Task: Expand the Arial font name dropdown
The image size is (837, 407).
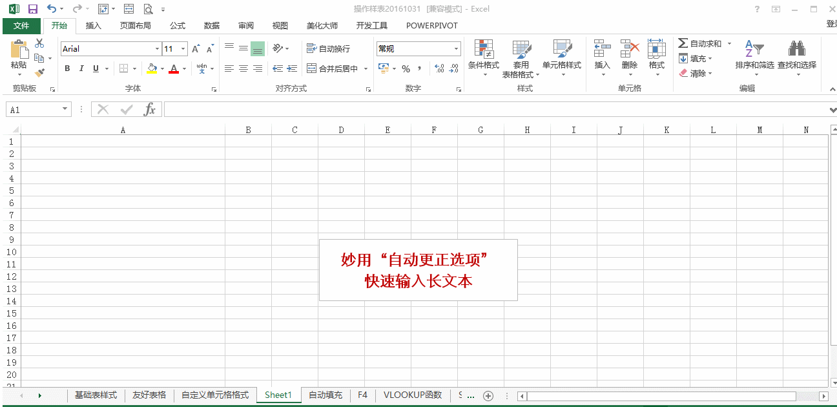Action: tap(157, 49)
